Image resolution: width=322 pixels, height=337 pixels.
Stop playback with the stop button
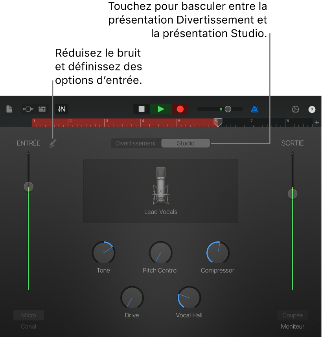click(x=141, y=109)
